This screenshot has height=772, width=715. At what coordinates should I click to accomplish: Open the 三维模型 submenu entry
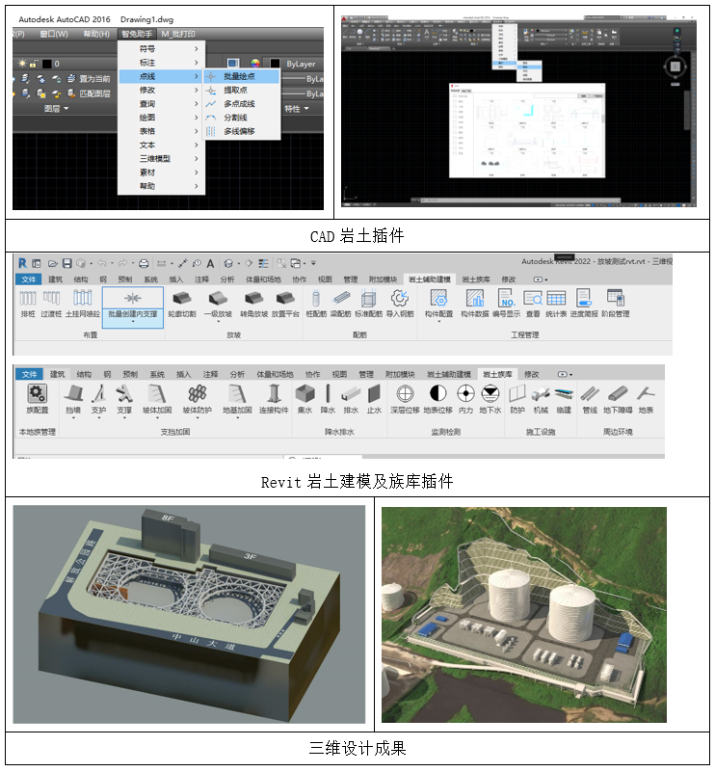coord(161,158)
